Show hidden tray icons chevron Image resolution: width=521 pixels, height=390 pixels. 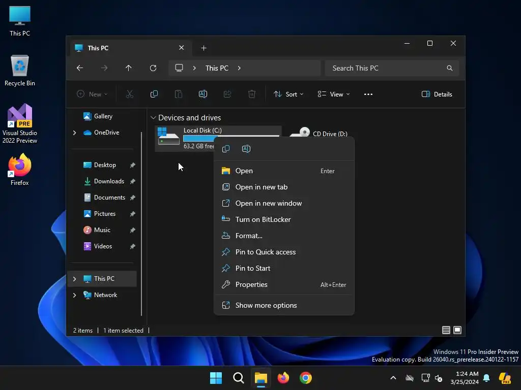pyautogui.click(x=393, y=378)
